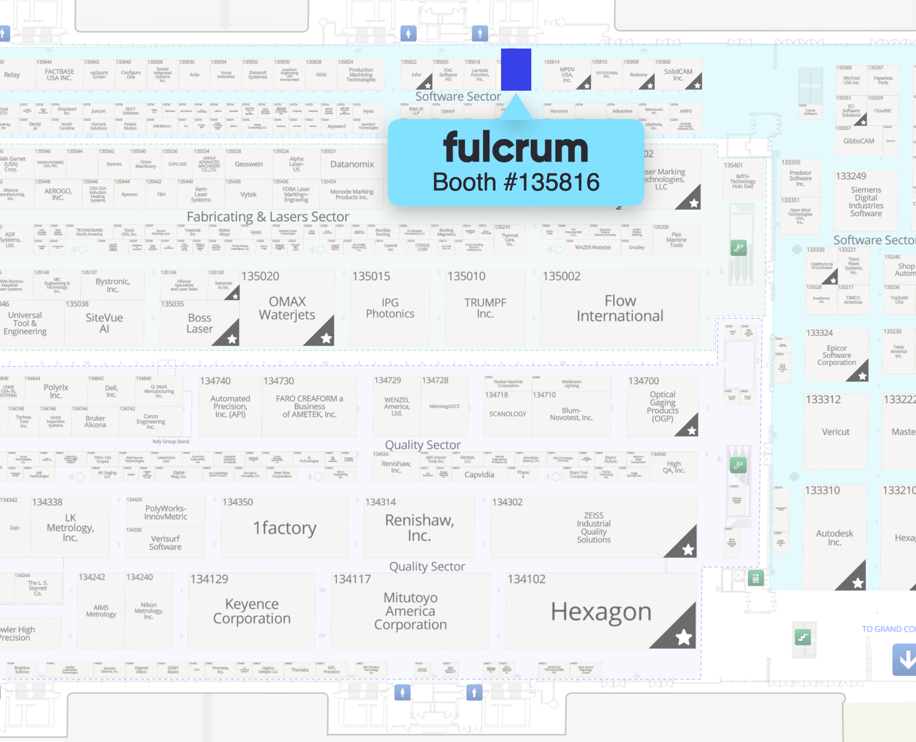The width and height of the screenshot is (916, 742).
Task: Select Datanomix booth 135521
Action: [x=352, y=164]
